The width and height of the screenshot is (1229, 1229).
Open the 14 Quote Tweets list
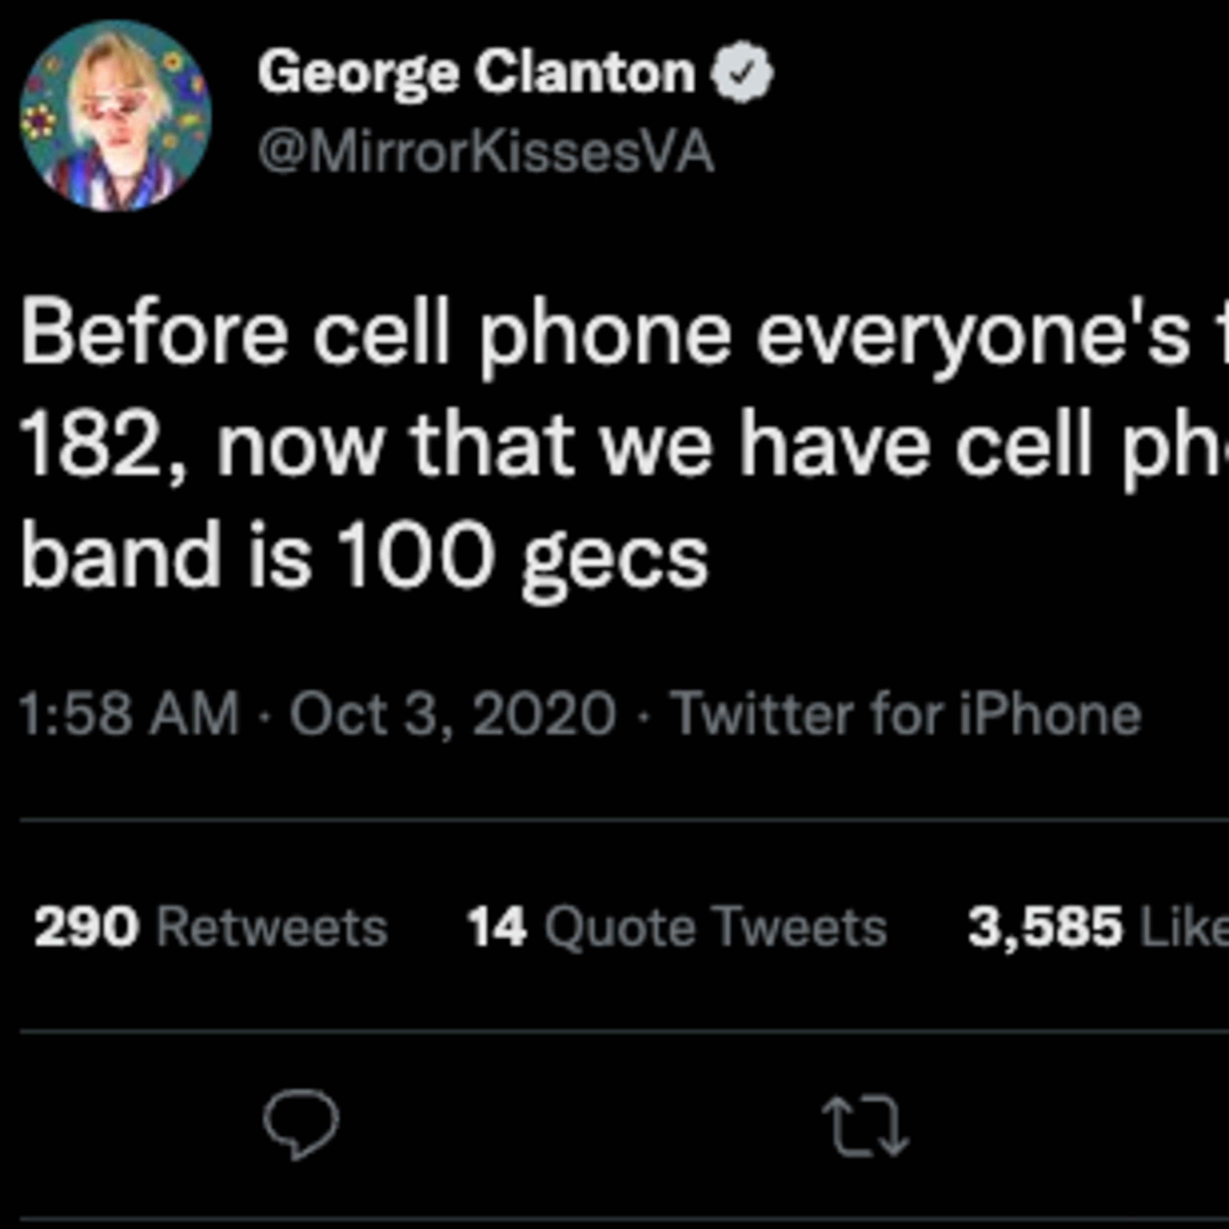[x=676, y=927]
